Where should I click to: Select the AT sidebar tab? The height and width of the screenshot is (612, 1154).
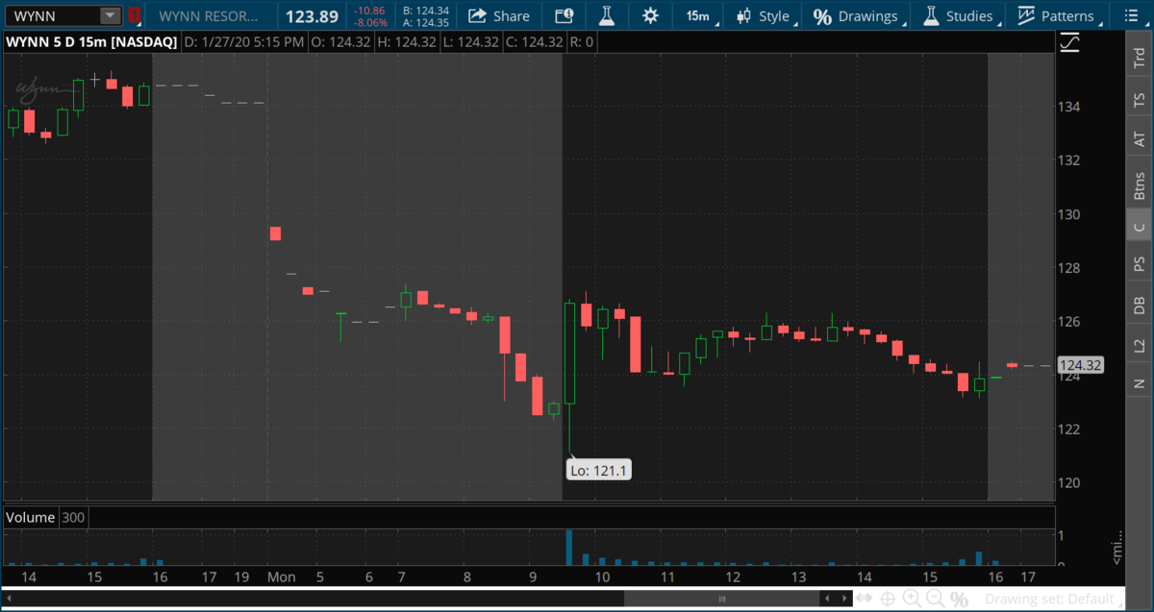[x=1140, y=139]
